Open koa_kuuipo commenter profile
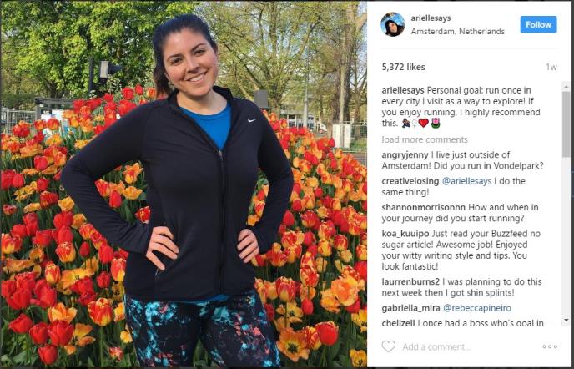574x369 pixels. (405, 234)
